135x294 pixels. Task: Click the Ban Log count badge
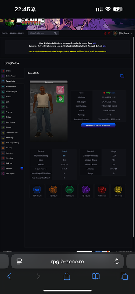click(22, 168)
